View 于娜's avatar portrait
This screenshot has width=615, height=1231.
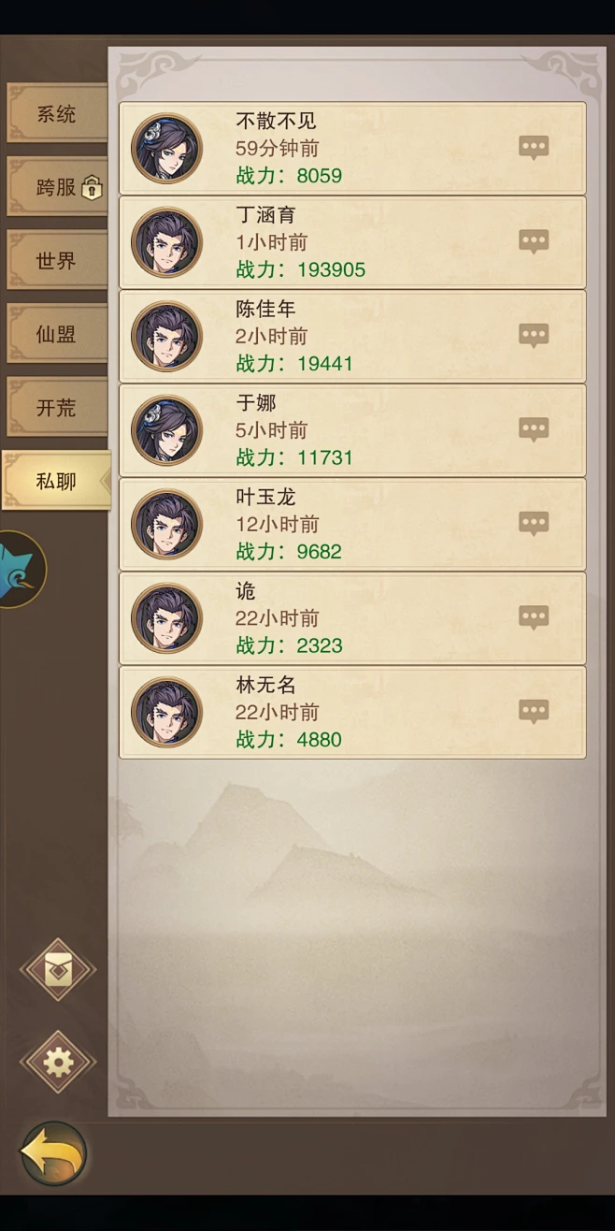(x=166, y=430)
